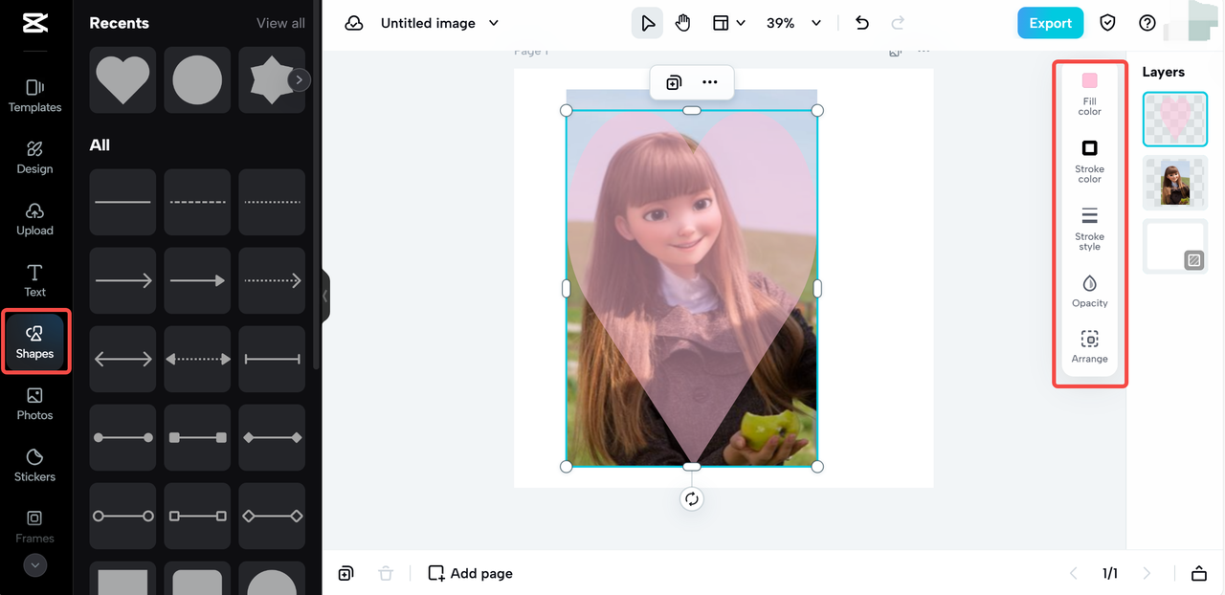
Task: Open more options on floating toolbar
Action: pyautogui.click(x=709, y=82)
